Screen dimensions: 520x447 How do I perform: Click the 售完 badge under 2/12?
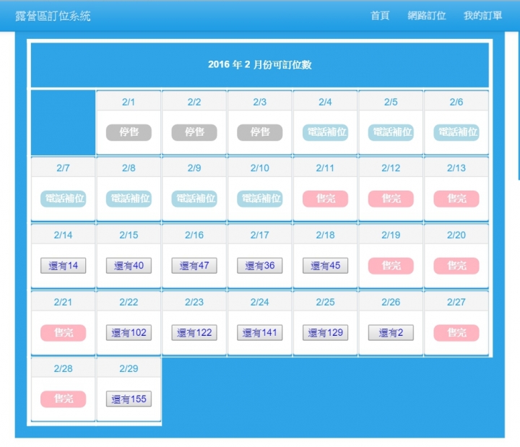391,199
